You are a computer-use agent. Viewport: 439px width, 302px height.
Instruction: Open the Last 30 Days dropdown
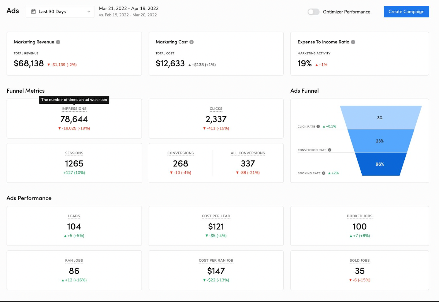tap(60, 12)
